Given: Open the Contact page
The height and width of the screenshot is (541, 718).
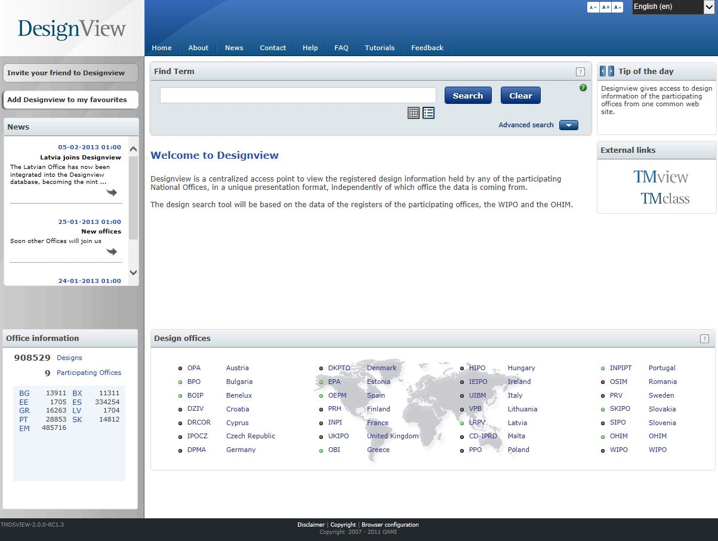Looking at the screenshot, I should (273, 48).
